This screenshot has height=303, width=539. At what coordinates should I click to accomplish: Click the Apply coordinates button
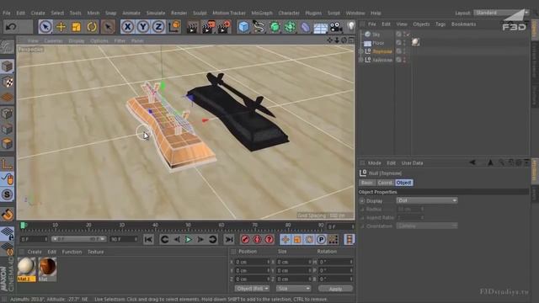point(335,289)
